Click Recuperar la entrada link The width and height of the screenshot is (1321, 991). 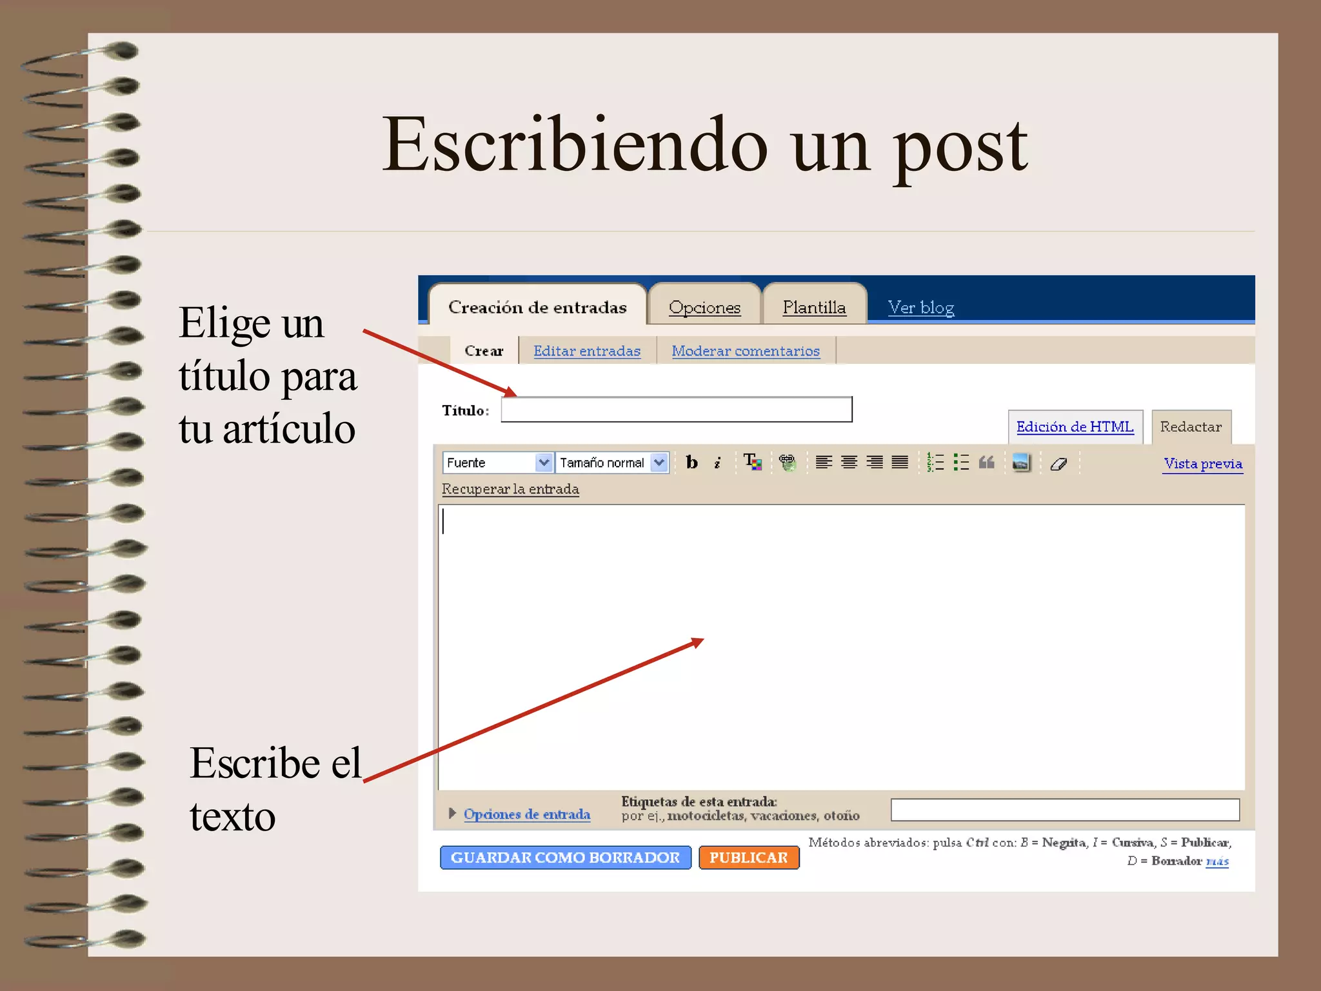click(x=510, y=489)
